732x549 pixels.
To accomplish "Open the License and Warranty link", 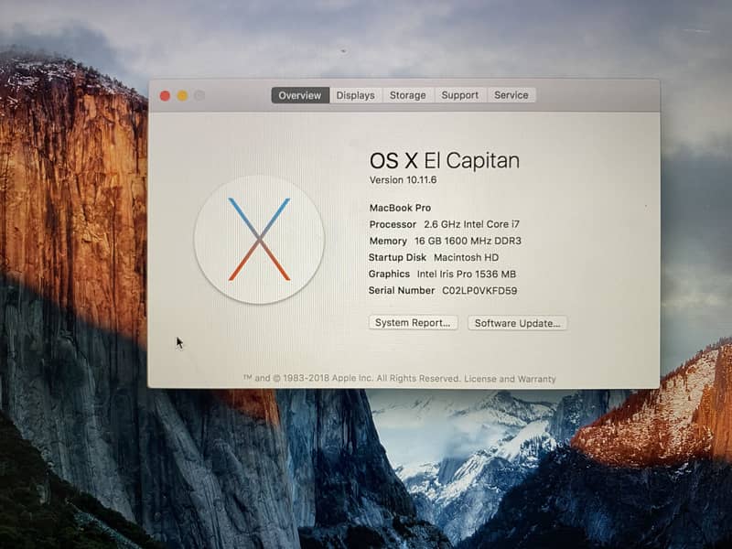I will click(x=510, y=379).
